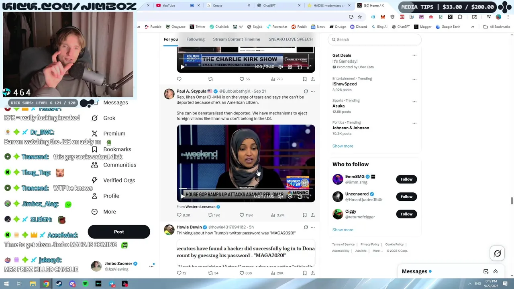The image size is (514, 289).
Task: Open Stream Content Timeline tab
Action: [237, 39]
